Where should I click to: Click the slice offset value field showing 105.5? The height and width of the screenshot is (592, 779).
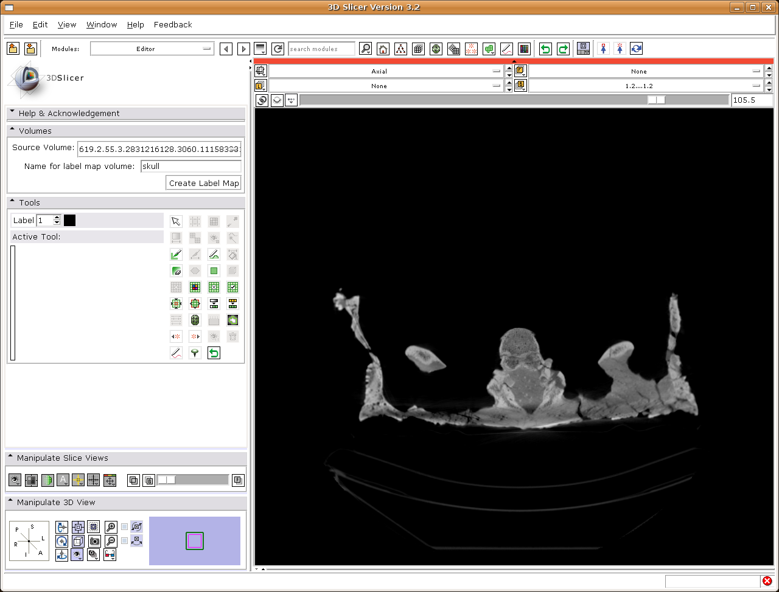point(752,100)
